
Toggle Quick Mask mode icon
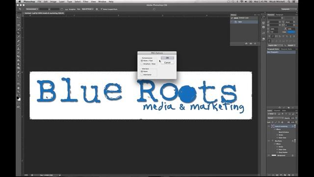[19, 103]
